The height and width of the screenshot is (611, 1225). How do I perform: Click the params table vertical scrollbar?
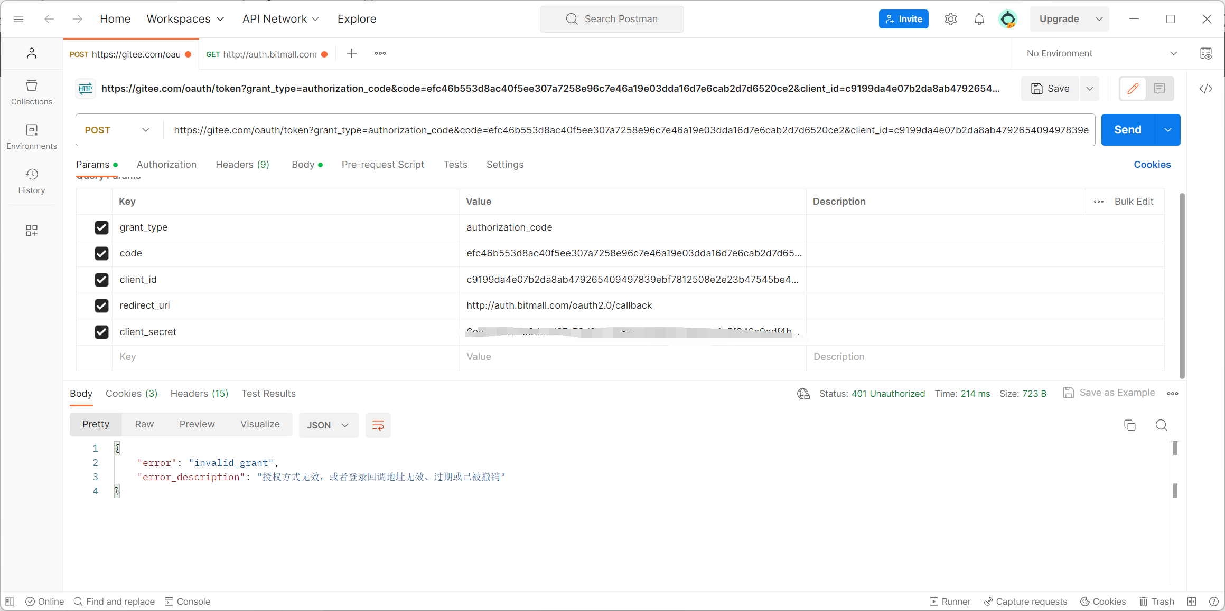pos(1182,285)
